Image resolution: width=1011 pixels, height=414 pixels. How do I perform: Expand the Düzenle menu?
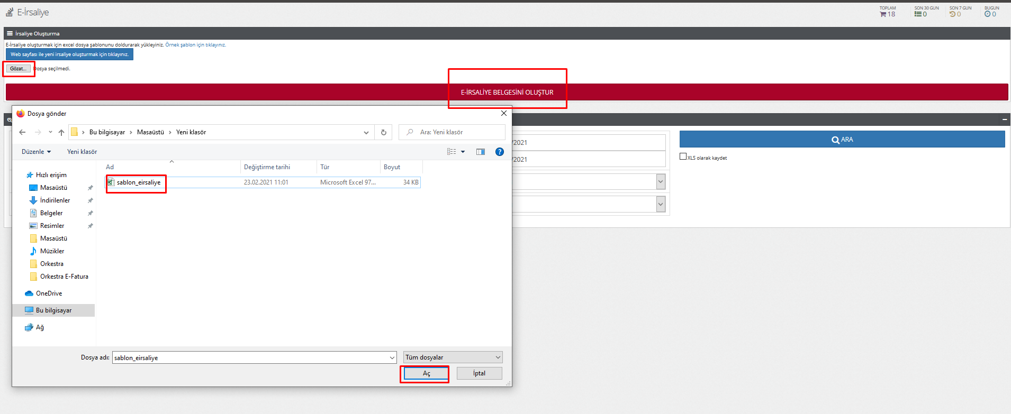point(36,152)
